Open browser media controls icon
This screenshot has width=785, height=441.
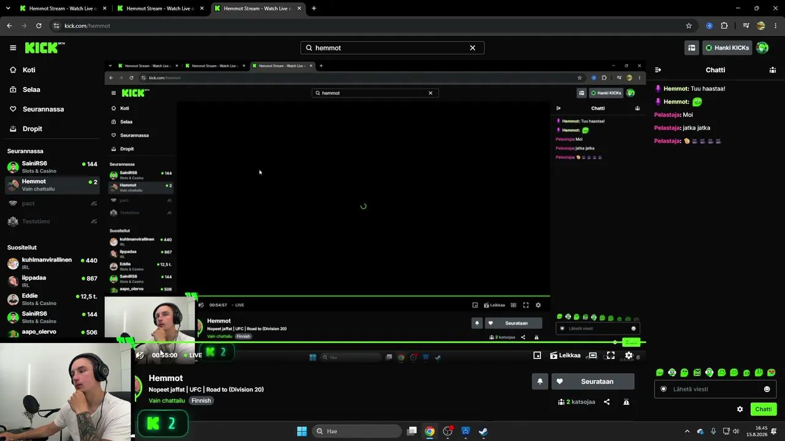746,26
